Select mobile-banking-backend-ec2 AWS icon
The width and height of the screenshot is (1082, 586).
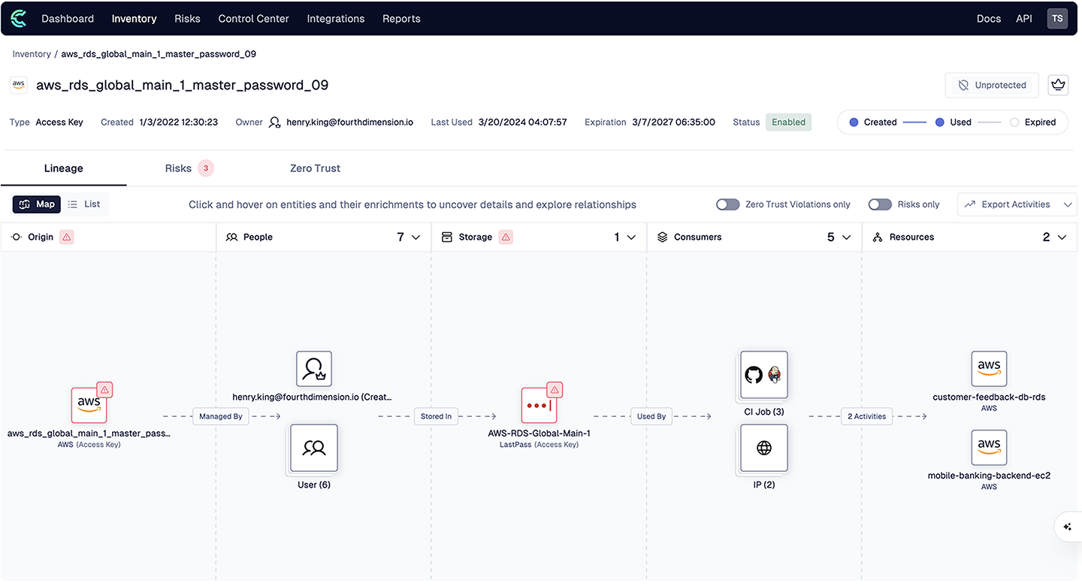pyautogui.click(x=989, y=448)
